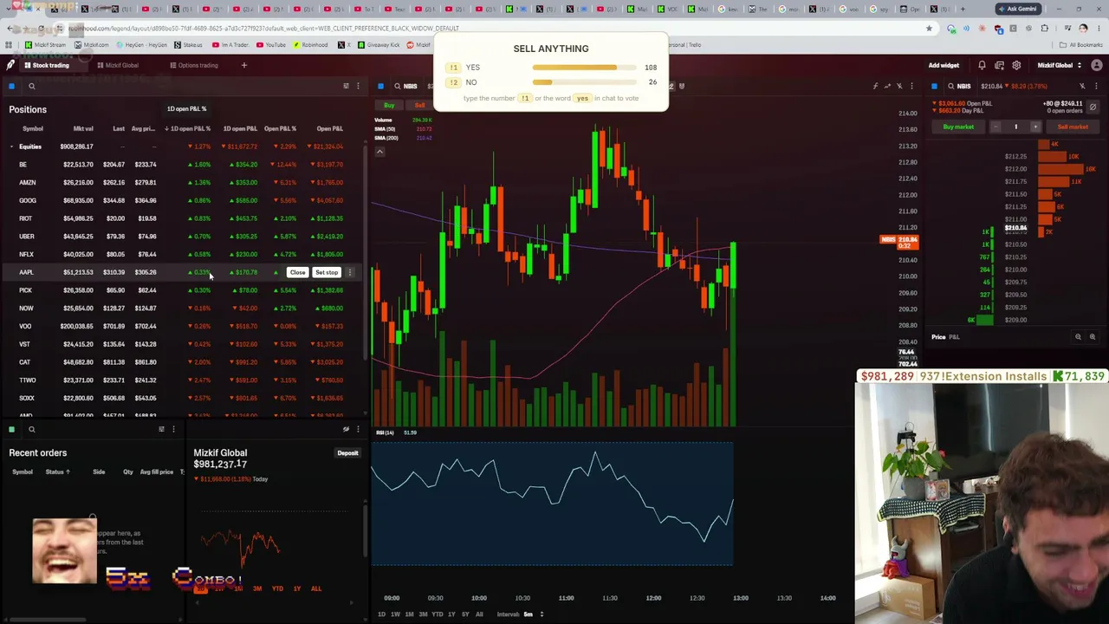Collapse the chart indicator legend

[379, 152]
